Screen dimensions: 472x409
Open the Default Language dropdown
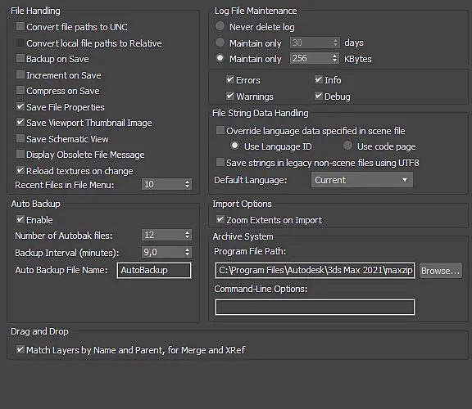(362, 180)
